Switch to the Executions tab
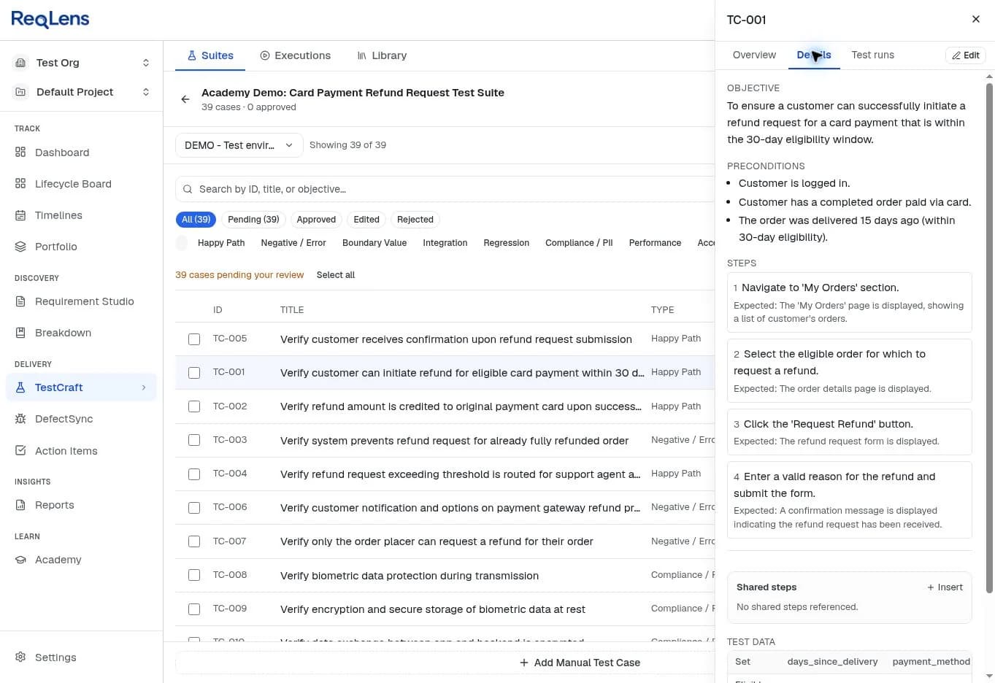Screen dimensions: 995x683 (x=296, y=55)
